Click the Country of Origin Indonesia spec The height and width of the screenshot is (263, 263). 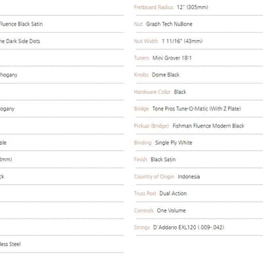tap(167, 176)
